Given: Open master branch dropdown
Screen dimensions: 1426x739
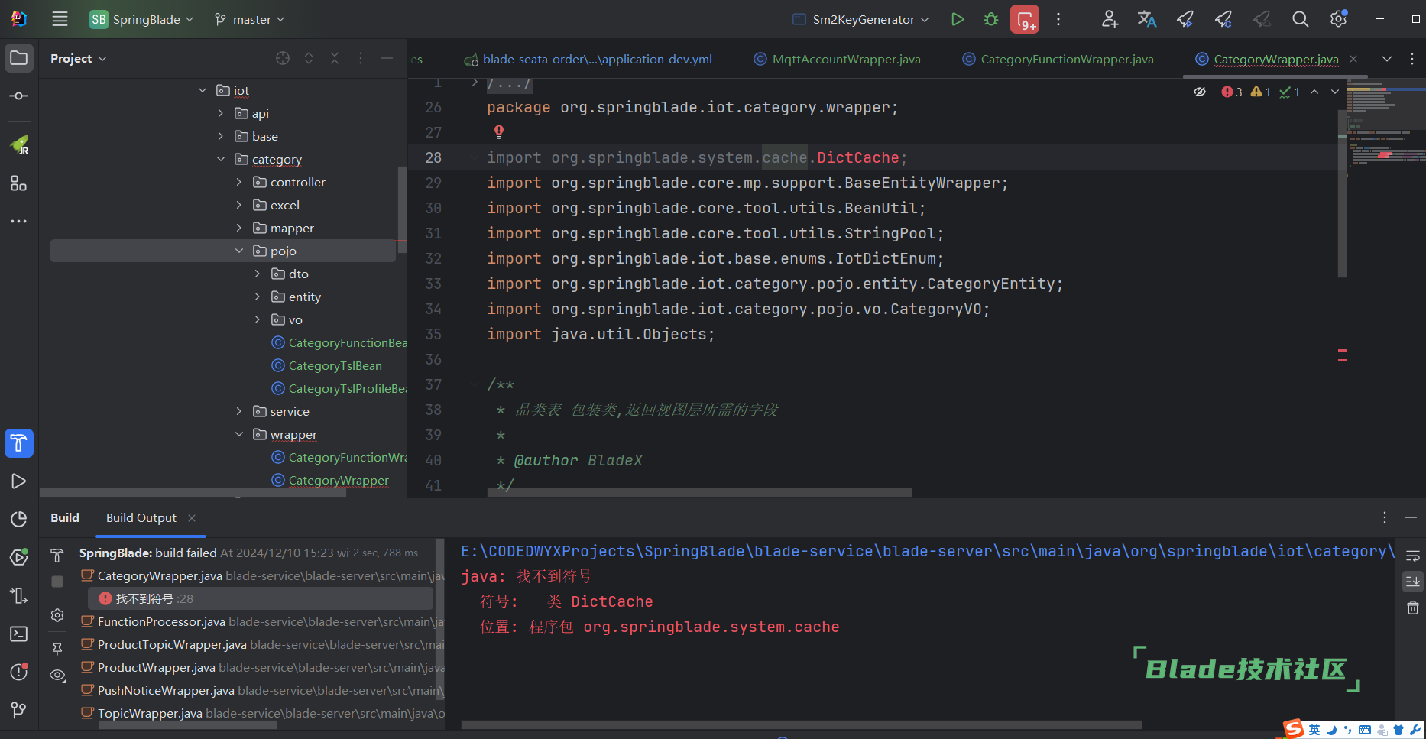Looking at the screenshot, I should 250,19.
